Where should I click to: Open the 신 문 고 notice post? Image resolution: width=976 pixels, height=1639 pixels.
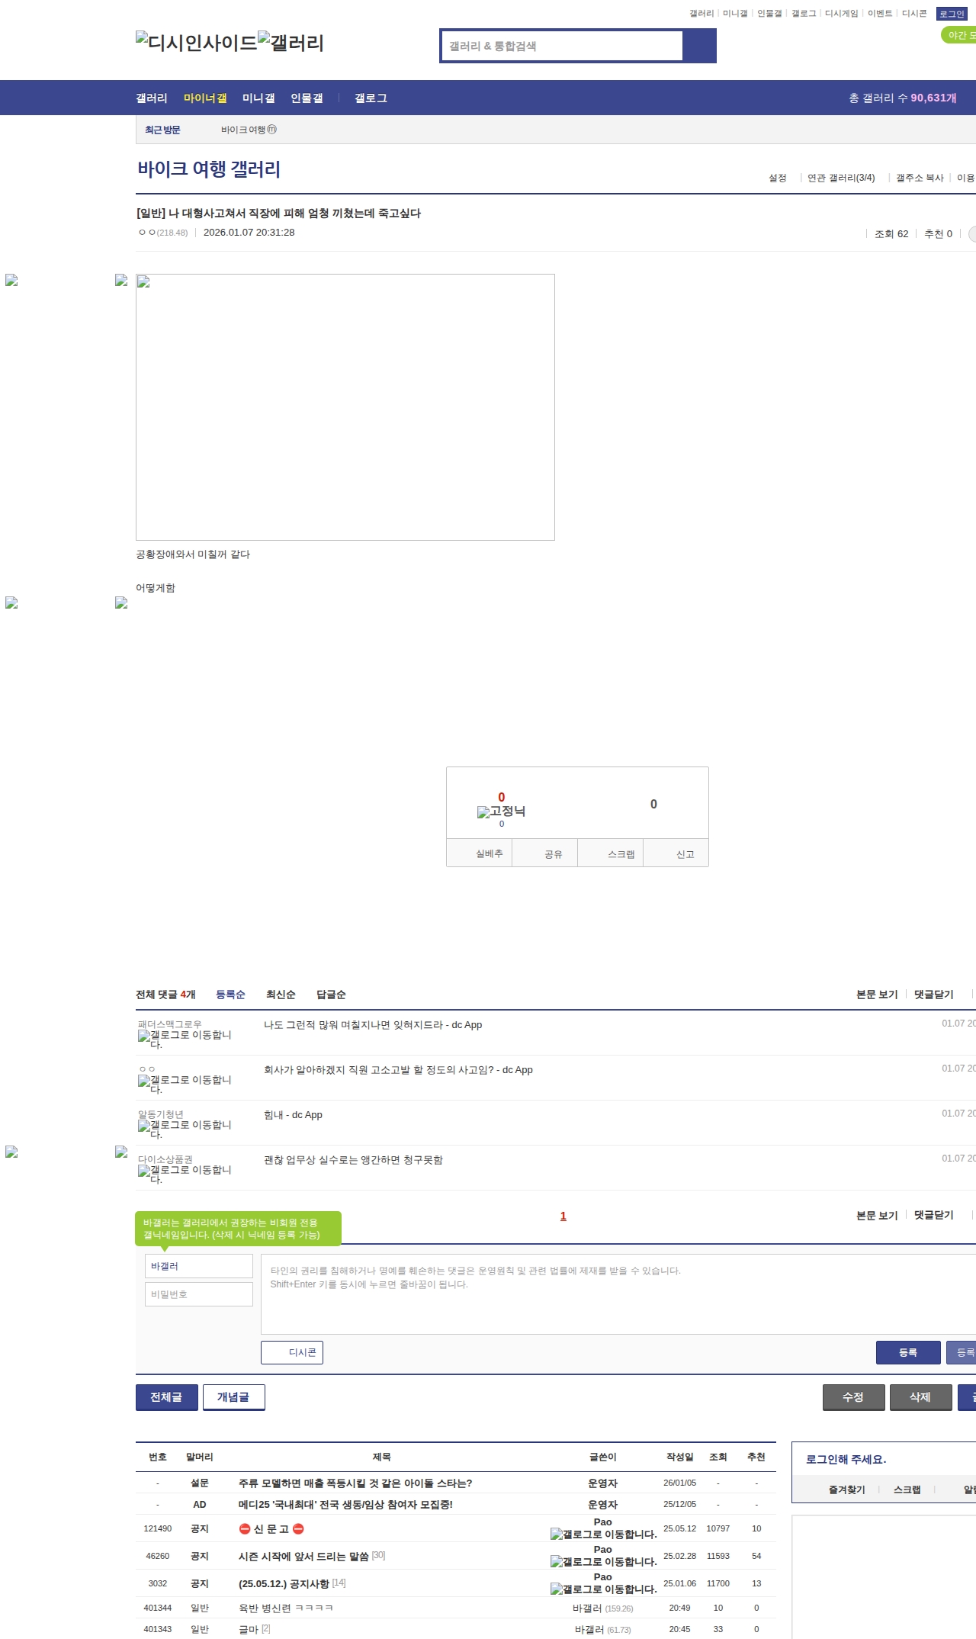tap(271, 1528)
